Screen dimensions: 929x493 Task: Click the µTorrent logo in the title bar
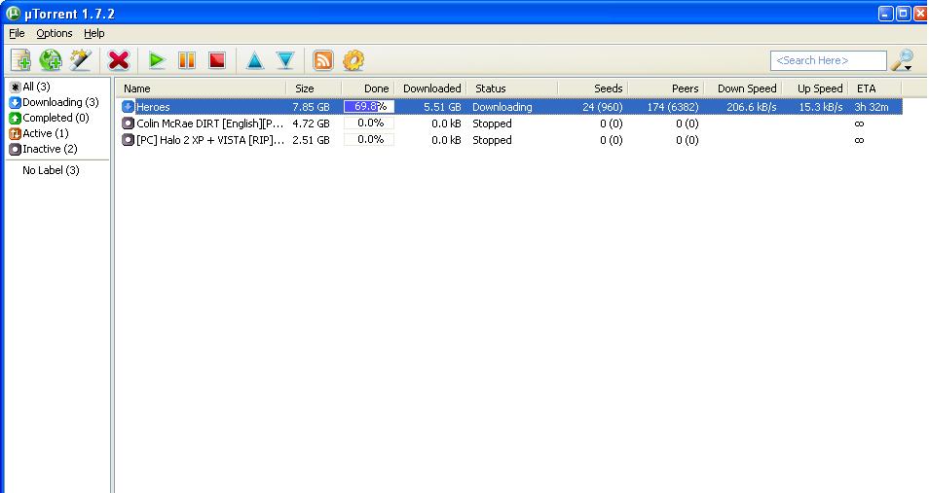tap(13, 13)
